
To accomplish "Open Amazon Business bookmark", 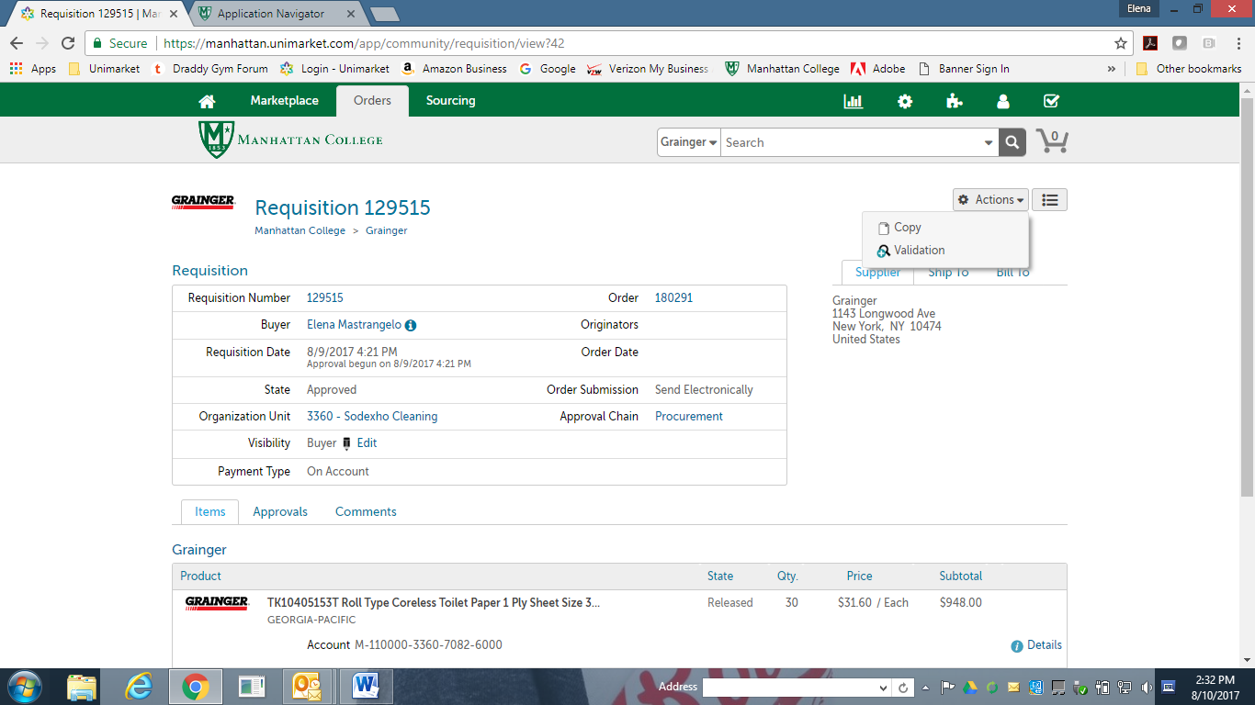I will point(454,69).
